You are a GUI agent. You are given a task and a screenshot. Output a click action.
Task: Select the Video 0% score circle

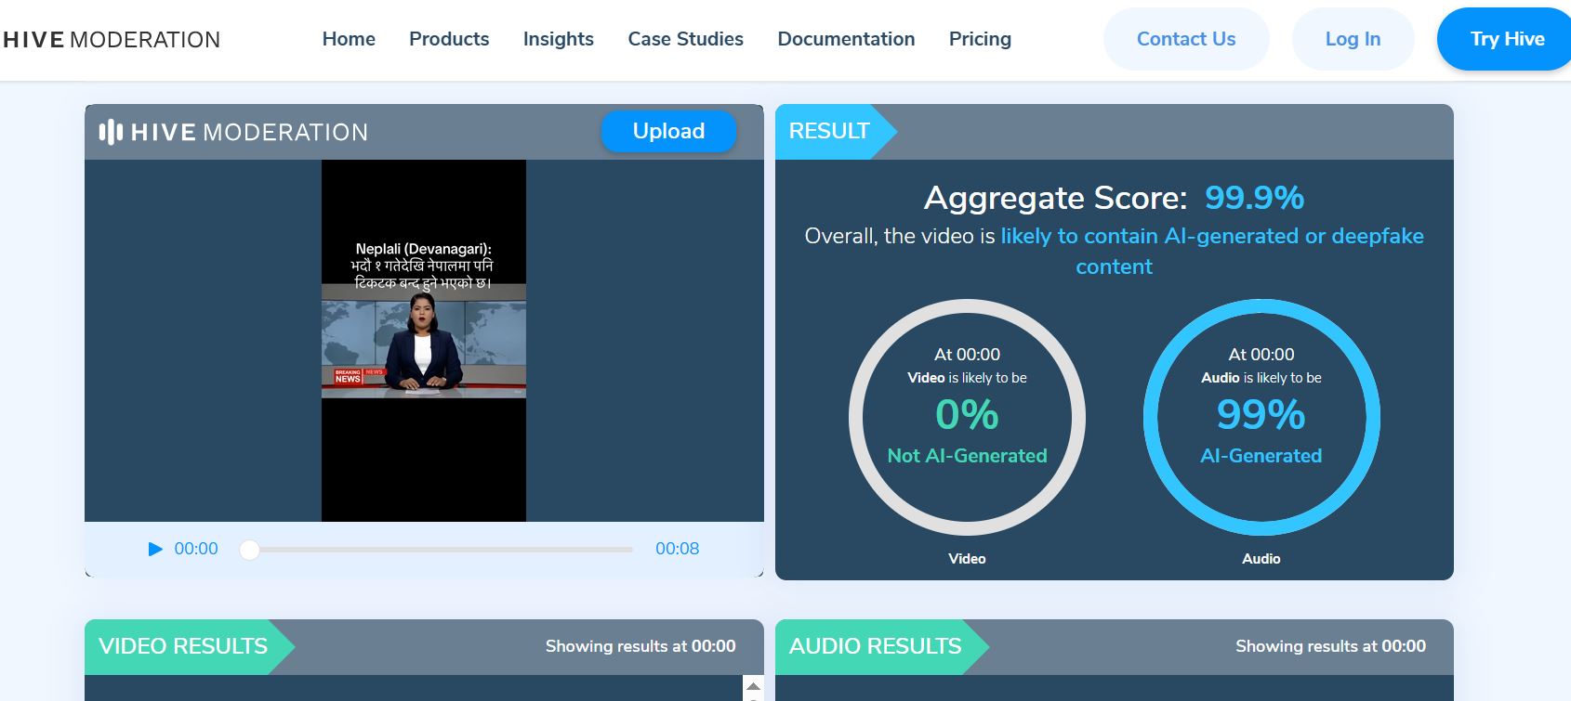pyautogui.click(x=967, y=417)
